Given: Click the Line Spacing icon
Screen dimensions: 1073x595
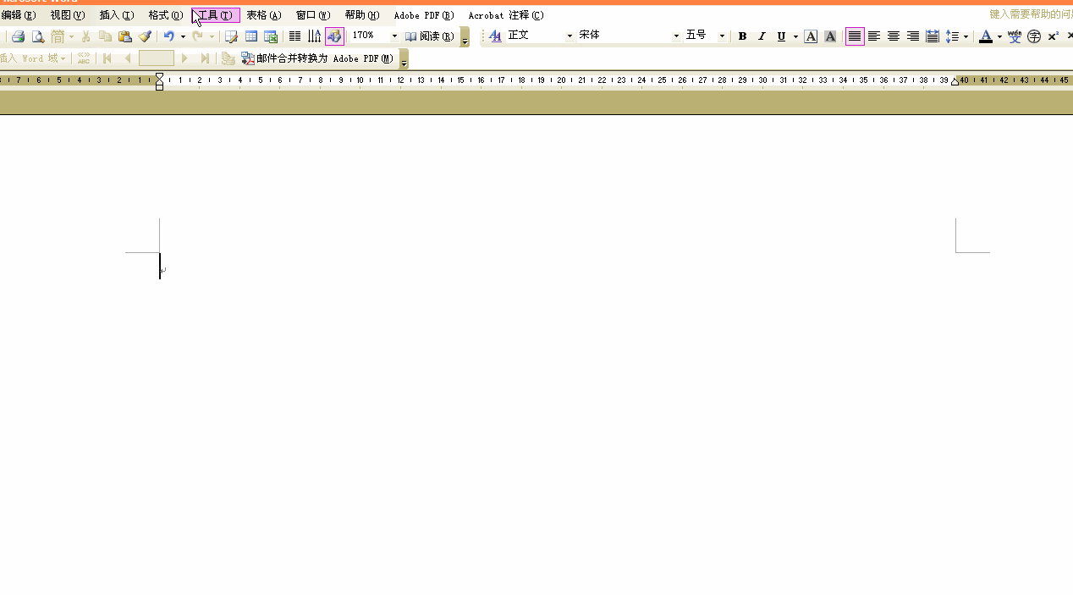Looking at the screenshot, I should pyautogui.click(x=952, y=36).
